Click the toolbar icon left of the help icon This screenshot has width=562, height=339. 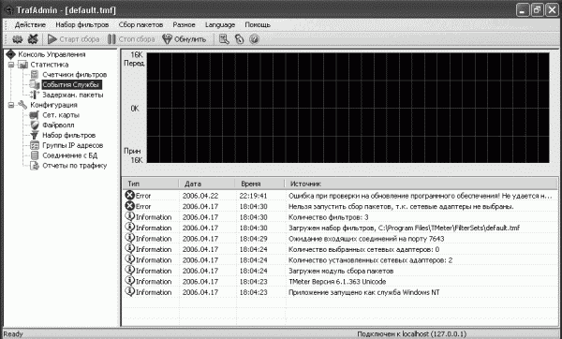(x=239, y=39)
